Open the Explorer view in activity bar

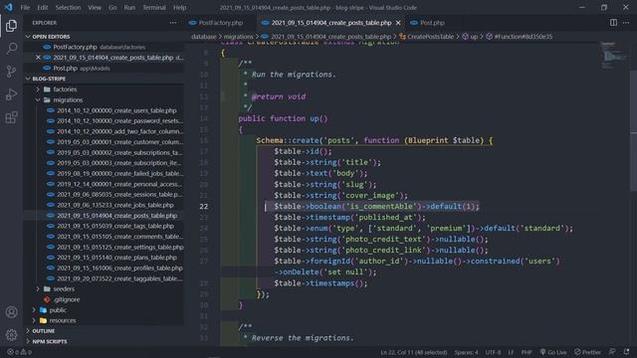[x=11, y=26]
